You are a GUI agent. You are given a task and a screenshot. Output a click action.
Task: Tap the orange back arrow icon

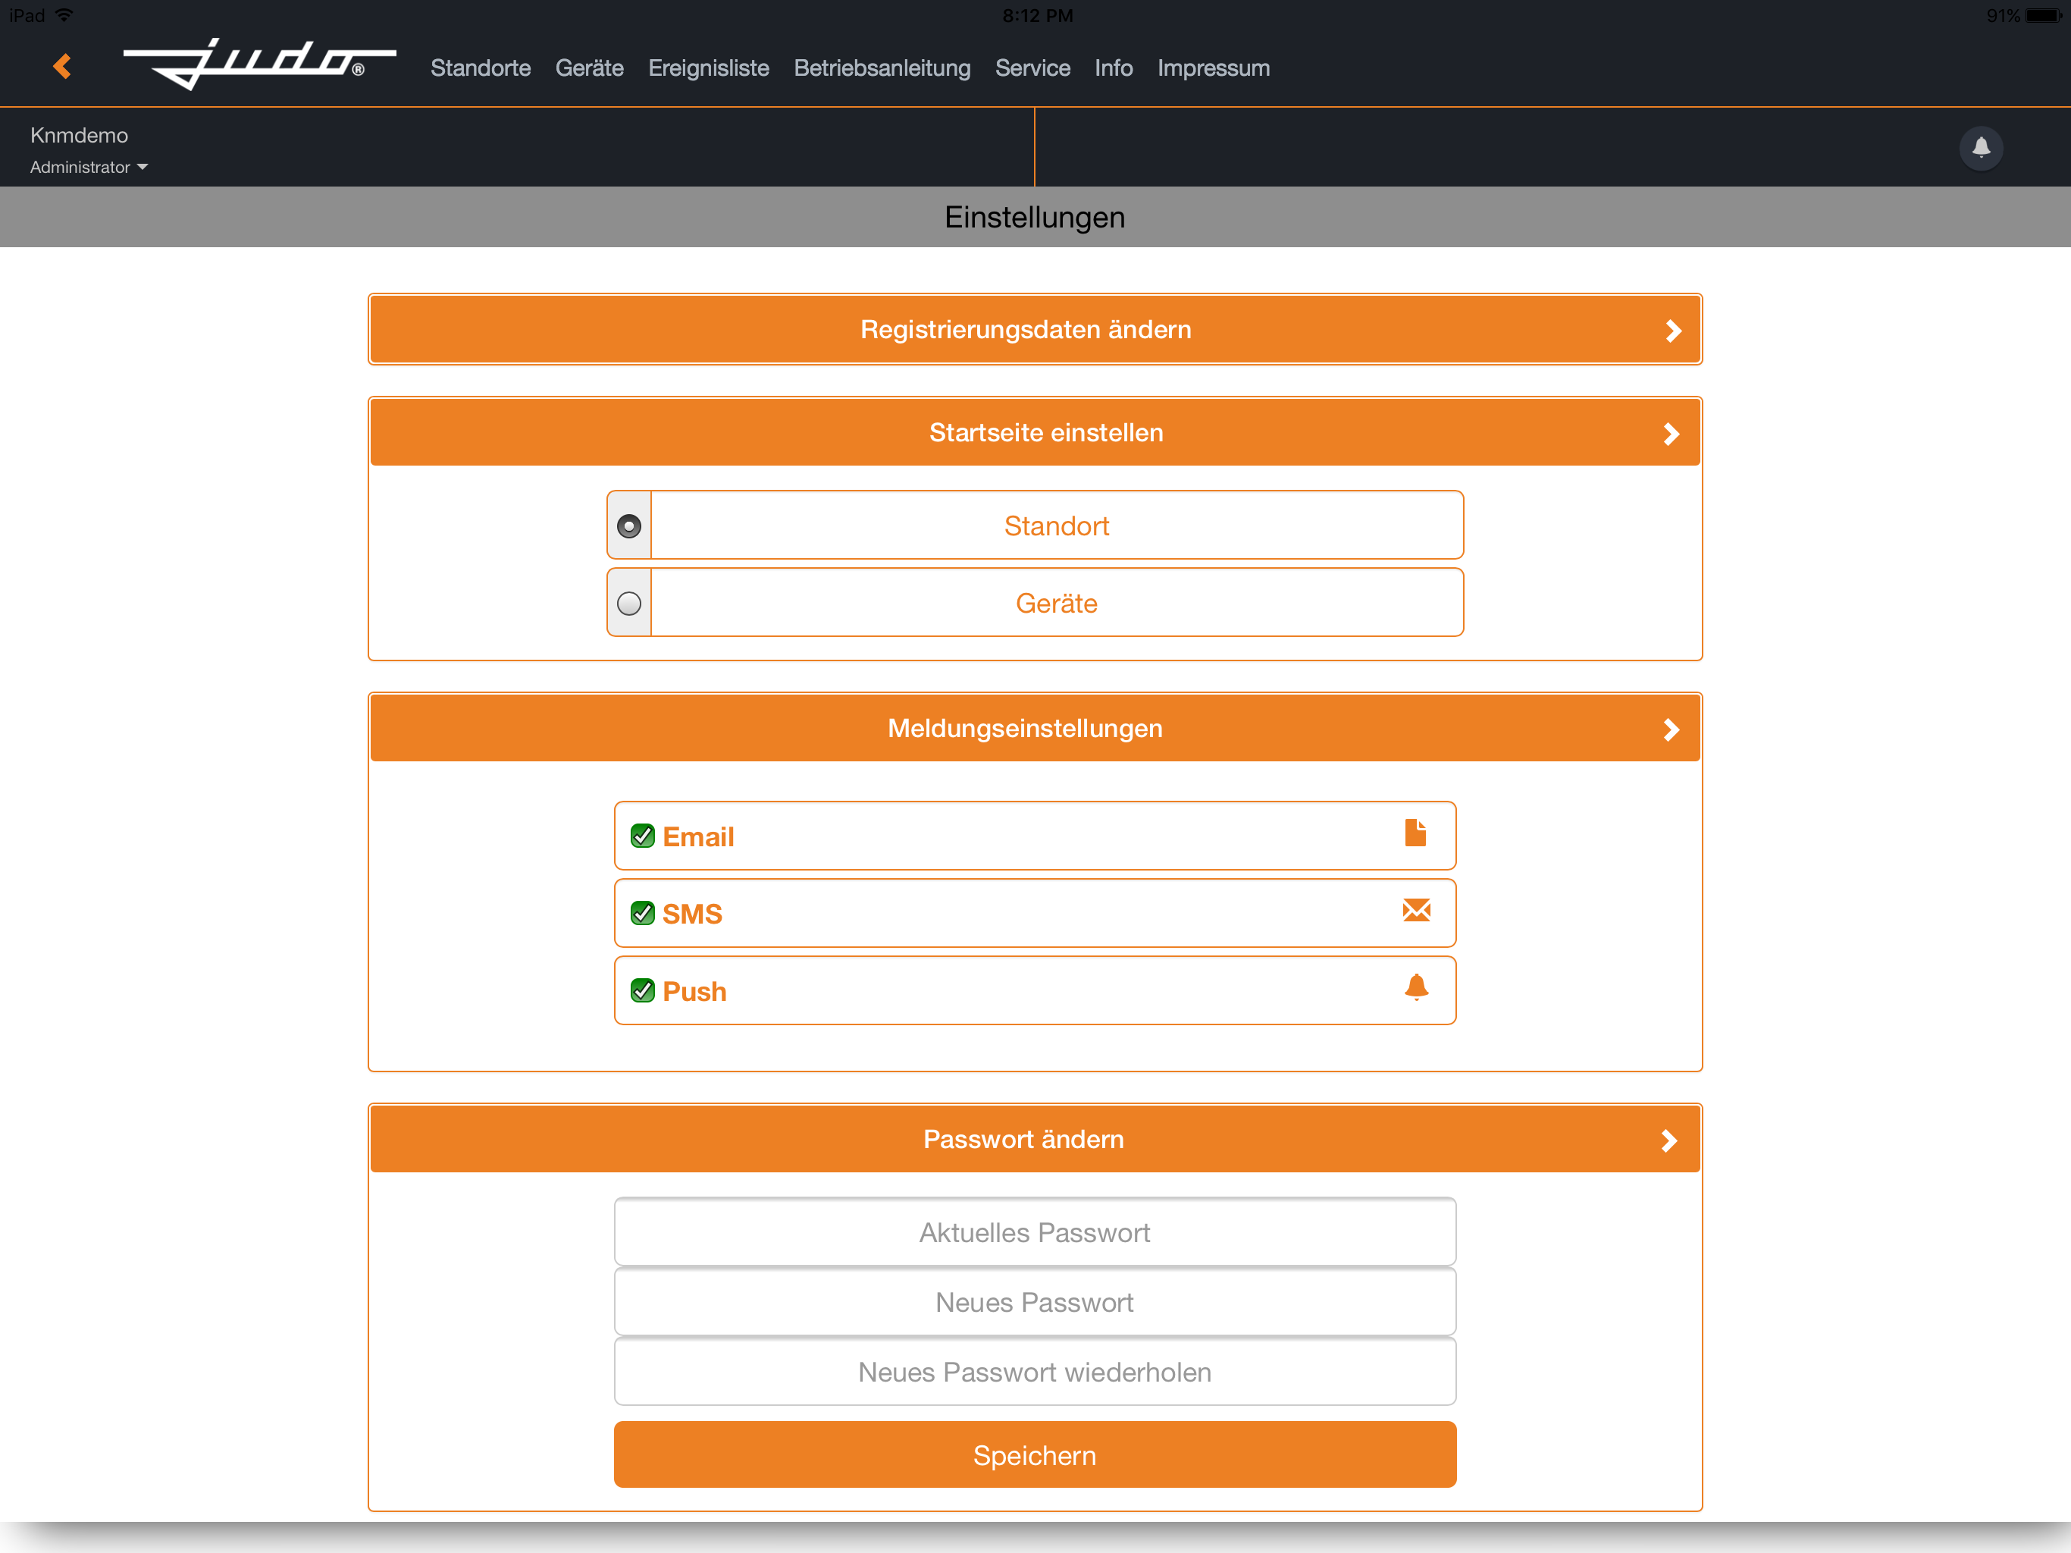pos(63,67)
